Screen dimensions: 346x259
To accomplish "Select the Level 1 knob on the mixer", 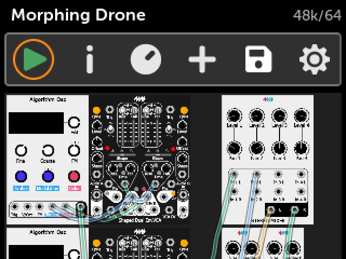I will tap(234, 115).
